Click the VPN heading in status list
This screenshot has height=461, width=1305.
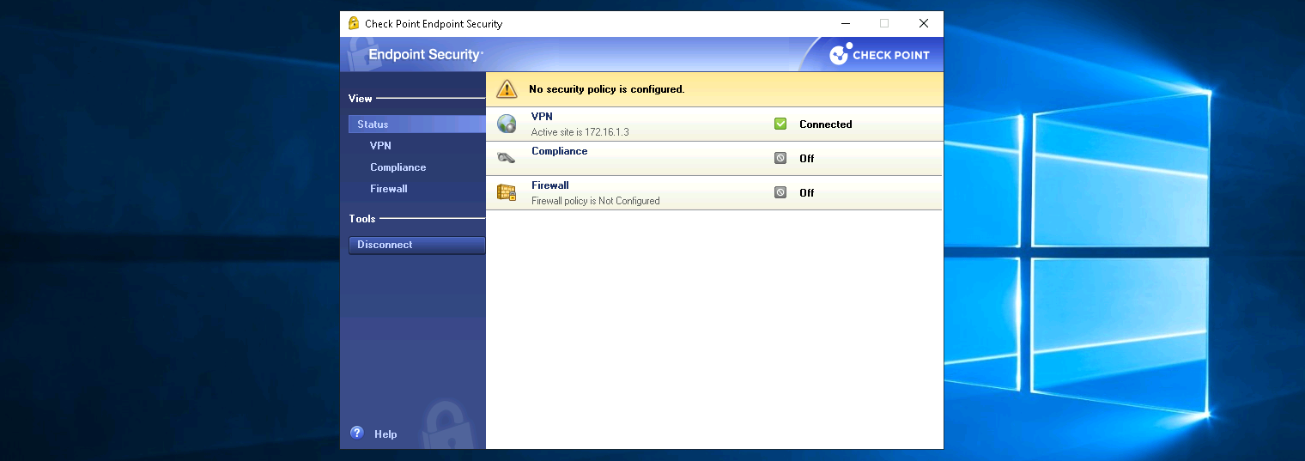542,117
